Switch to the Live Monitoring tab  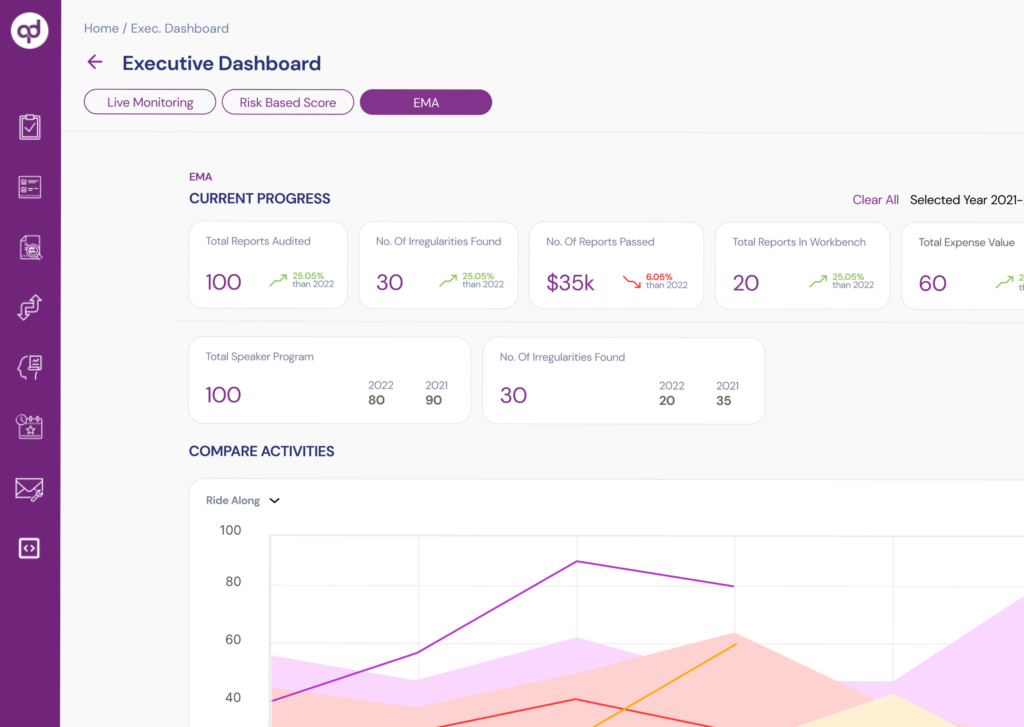coord(150,102)
